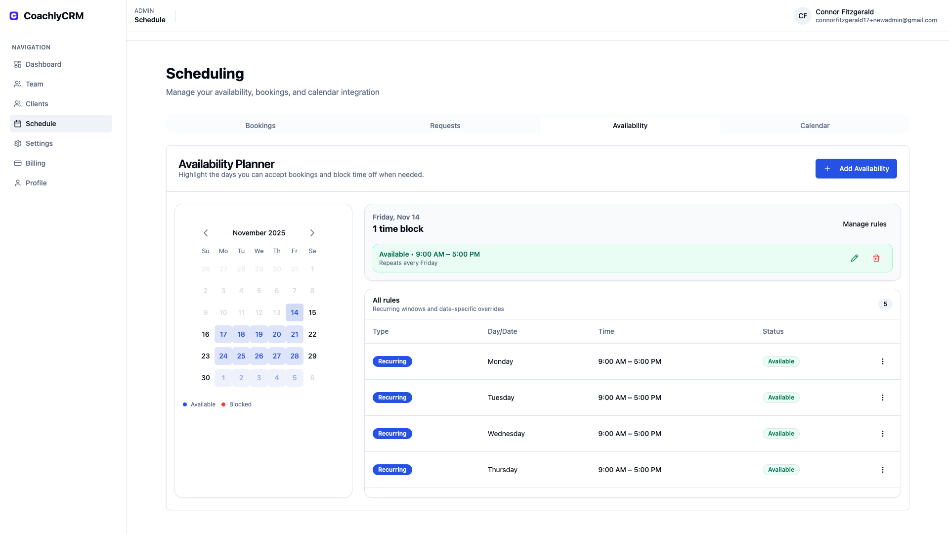
Task: Open Manage rules
Action: coord(864,224)
